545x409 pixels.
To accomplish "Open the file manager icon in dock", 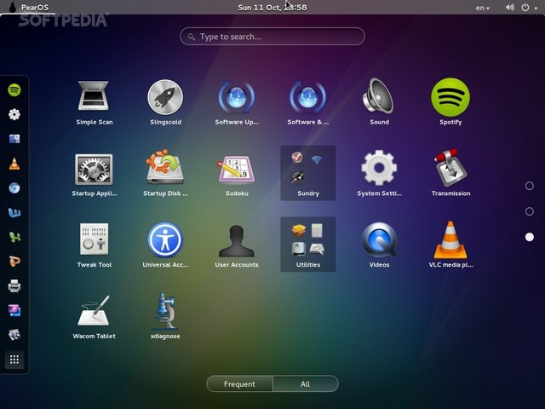I will 14,139.
